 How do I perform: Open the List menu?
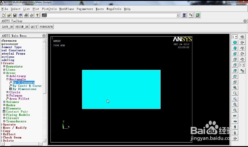pos(26,9)
